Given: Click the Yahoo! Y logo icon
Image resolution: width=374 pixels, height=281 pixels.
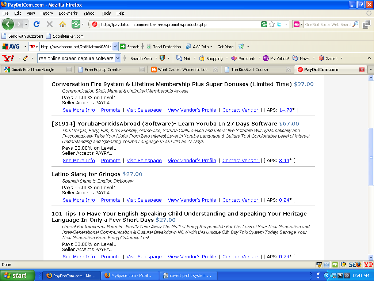Looking at the screenshot, I should 8,58.
